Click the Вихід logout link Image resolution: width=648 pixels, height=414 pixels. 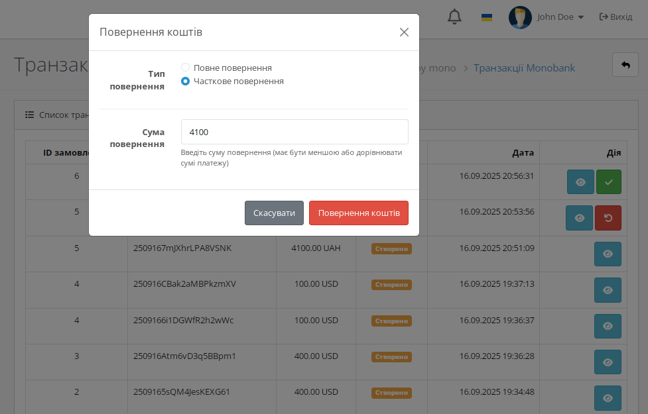pyautogui.click(x=616, y=17)
